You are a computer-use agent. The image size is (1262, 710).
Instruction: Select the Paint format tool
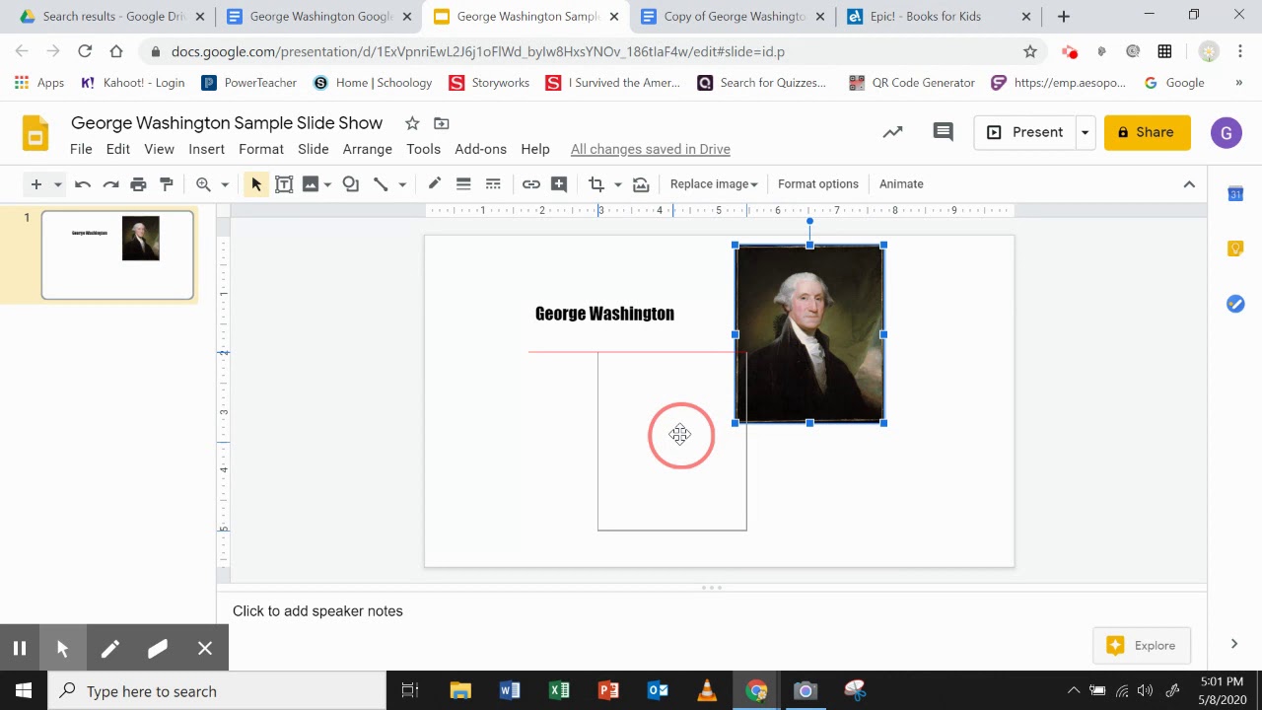coord(166,184)
